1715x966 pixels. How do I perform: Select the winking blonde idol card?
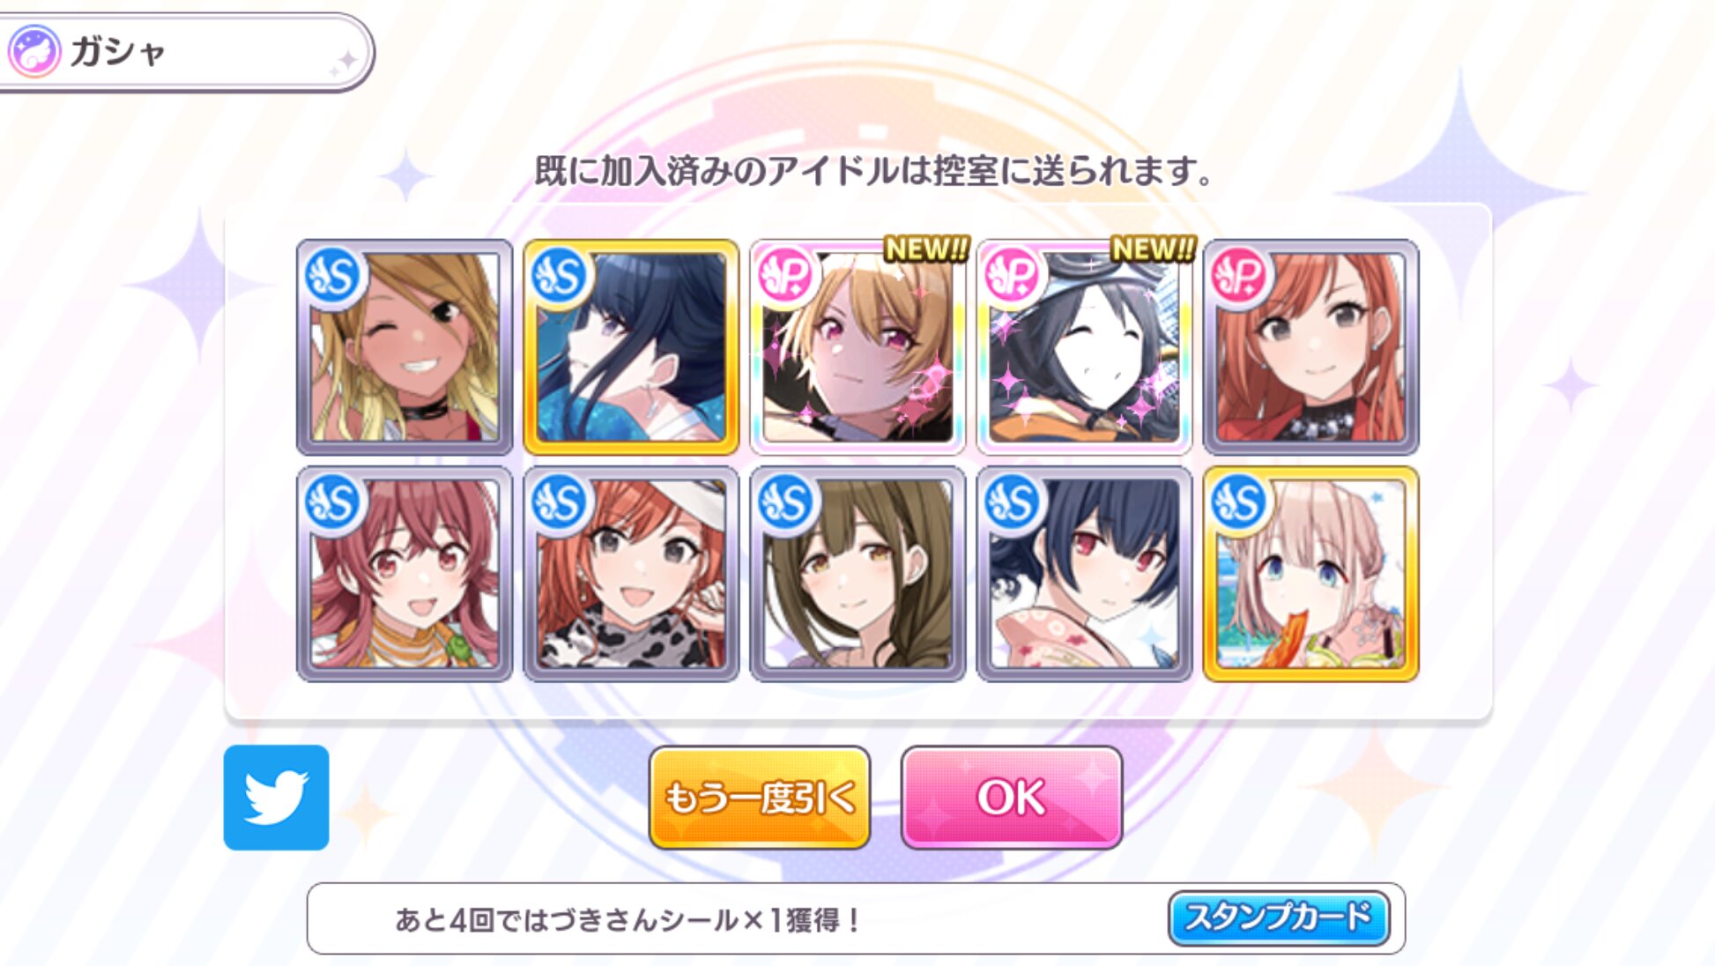(405, 347)
